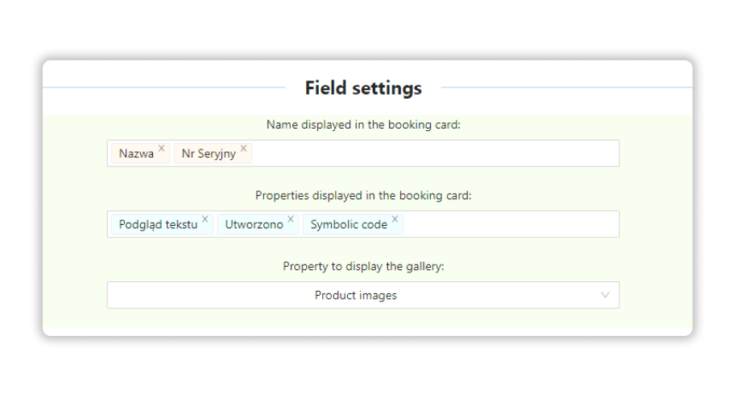
Task: Select the Nazwa tag label
Action: point(136,153)
